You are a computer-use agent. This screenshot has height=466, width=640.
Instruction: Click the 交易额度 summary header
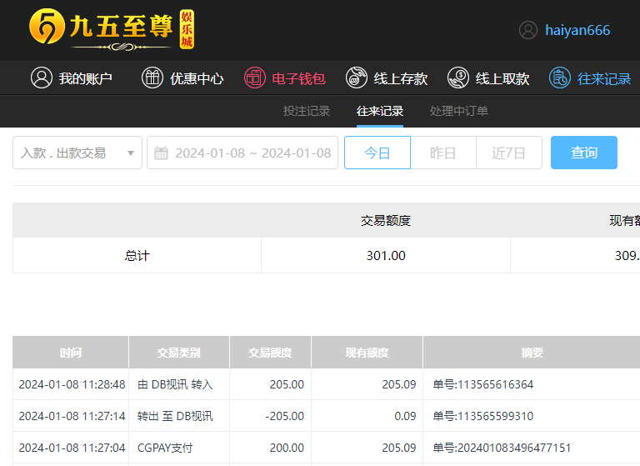click(386, 221)
